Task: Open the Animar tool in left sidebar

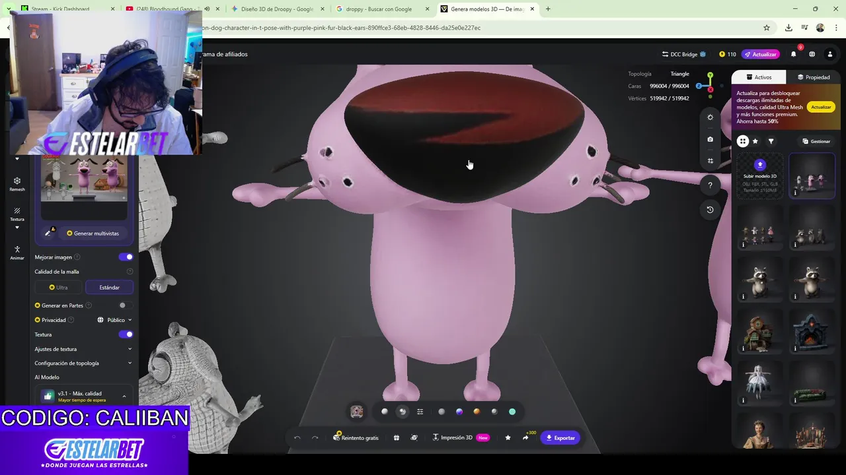Action: point(17,253)
